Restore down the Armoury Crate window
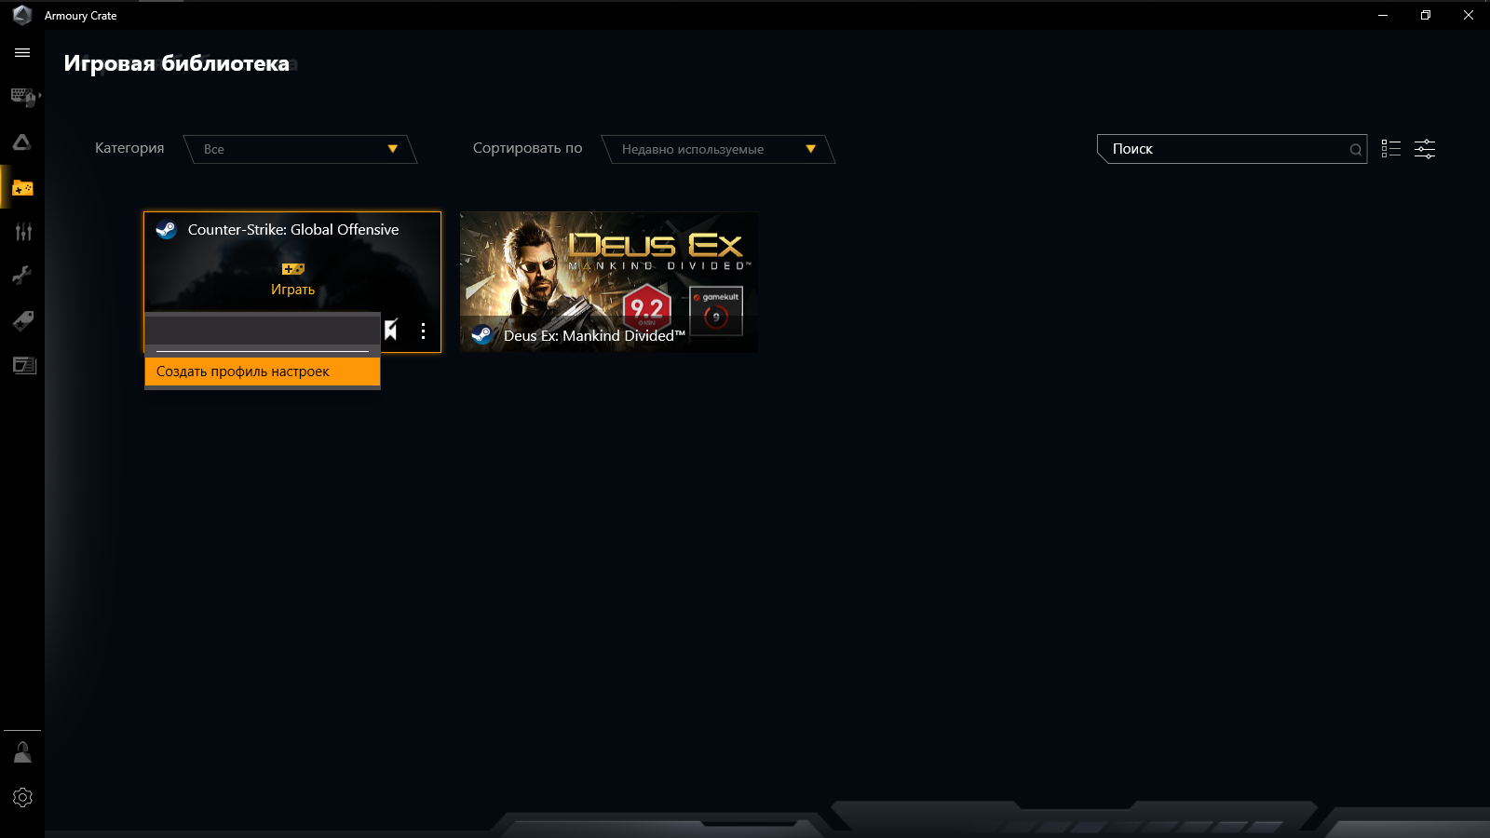 coord(1426,15)
